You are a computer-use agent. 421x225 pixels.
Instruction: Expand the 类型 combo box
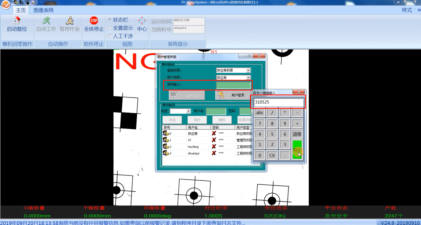click(x=188, y=111)
